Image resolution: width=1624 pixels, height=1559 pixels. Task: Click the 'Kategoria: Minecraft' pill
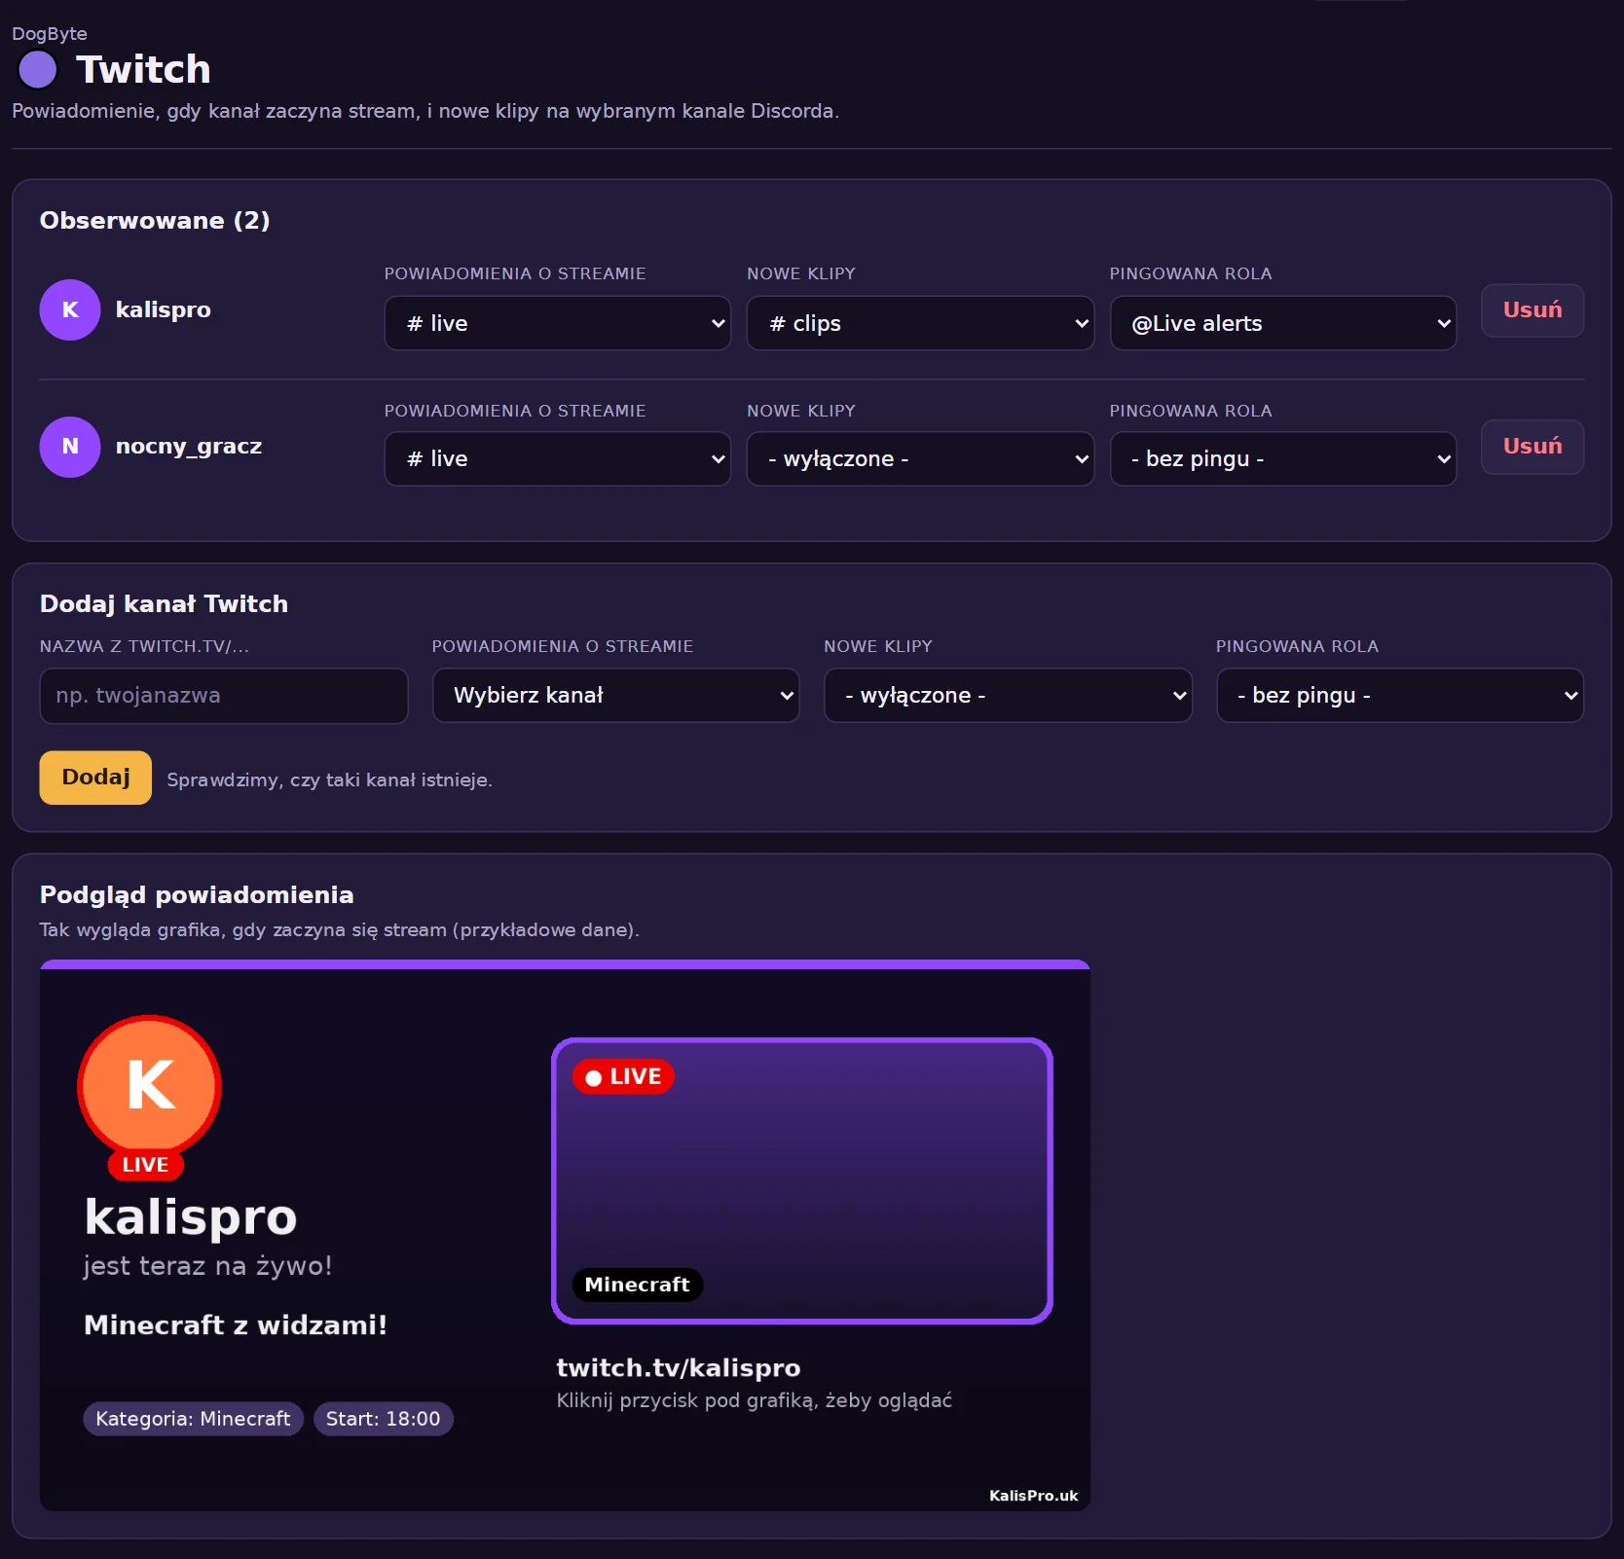click(193, 1419)
